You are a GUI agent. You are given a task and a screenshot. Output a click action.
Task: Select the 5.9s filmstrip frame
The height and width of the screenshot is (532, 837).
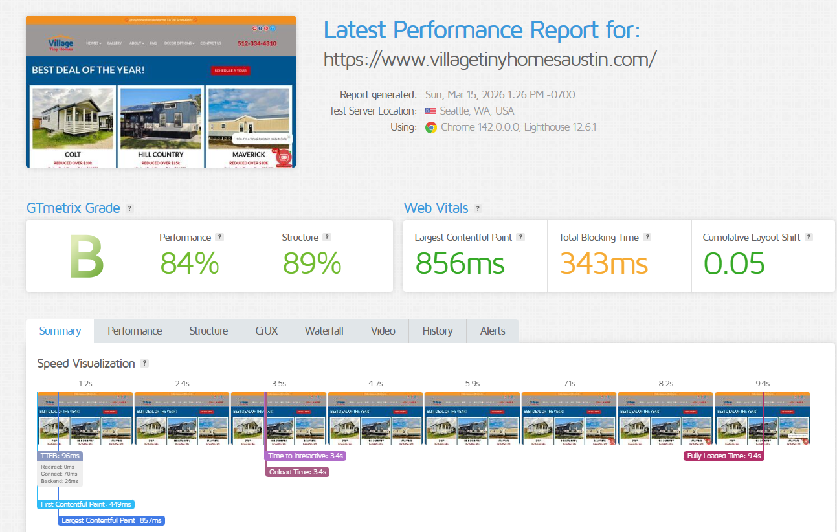click(x=473, y=418)
